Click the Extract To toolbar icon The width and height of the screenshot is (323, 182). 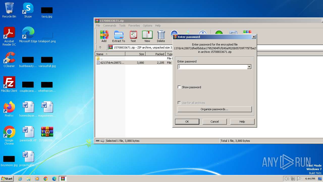coord(119,36)
